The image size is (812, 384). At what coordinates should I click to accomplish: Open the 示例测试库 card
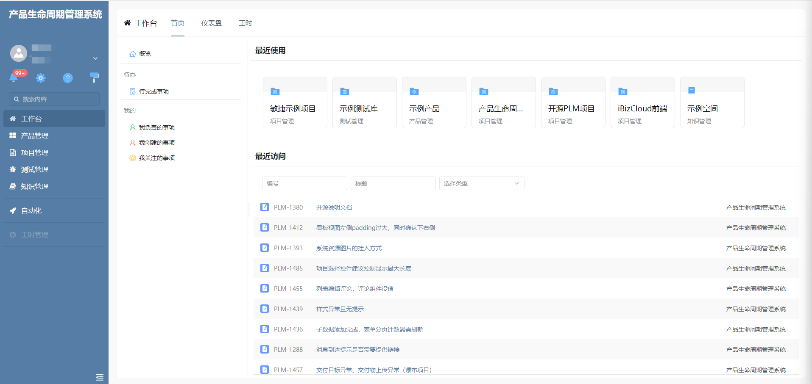pyautogui.click(x=365, y=102)
